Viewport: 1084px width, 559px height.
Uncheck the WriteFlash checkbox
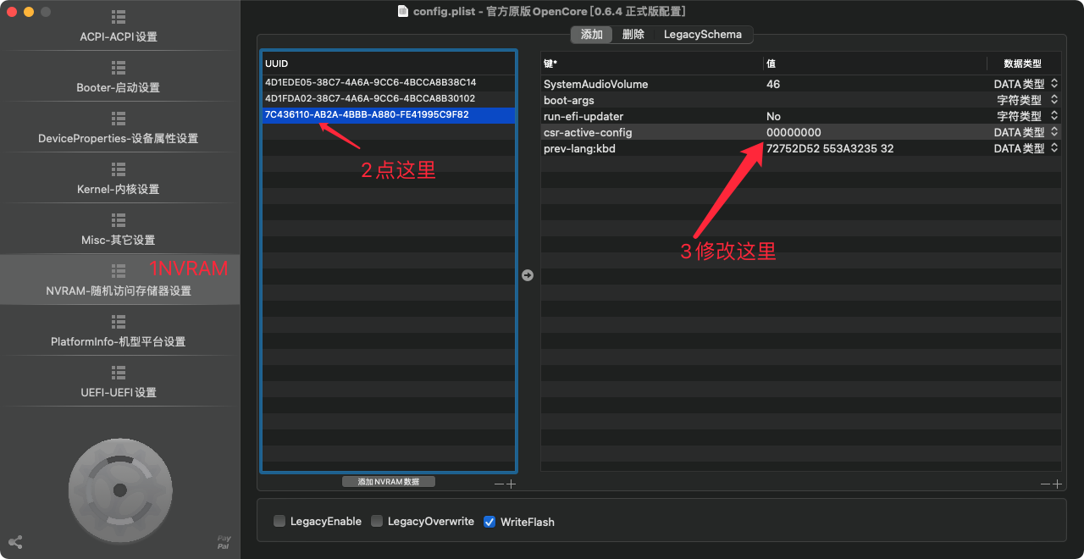point(489,522)
